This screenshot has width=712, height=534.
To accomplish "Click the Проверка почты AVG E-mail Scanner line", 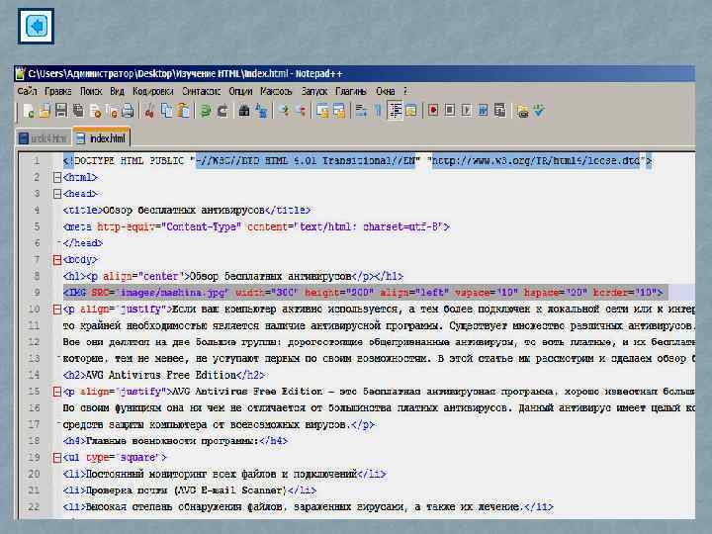I will [189, 490].
